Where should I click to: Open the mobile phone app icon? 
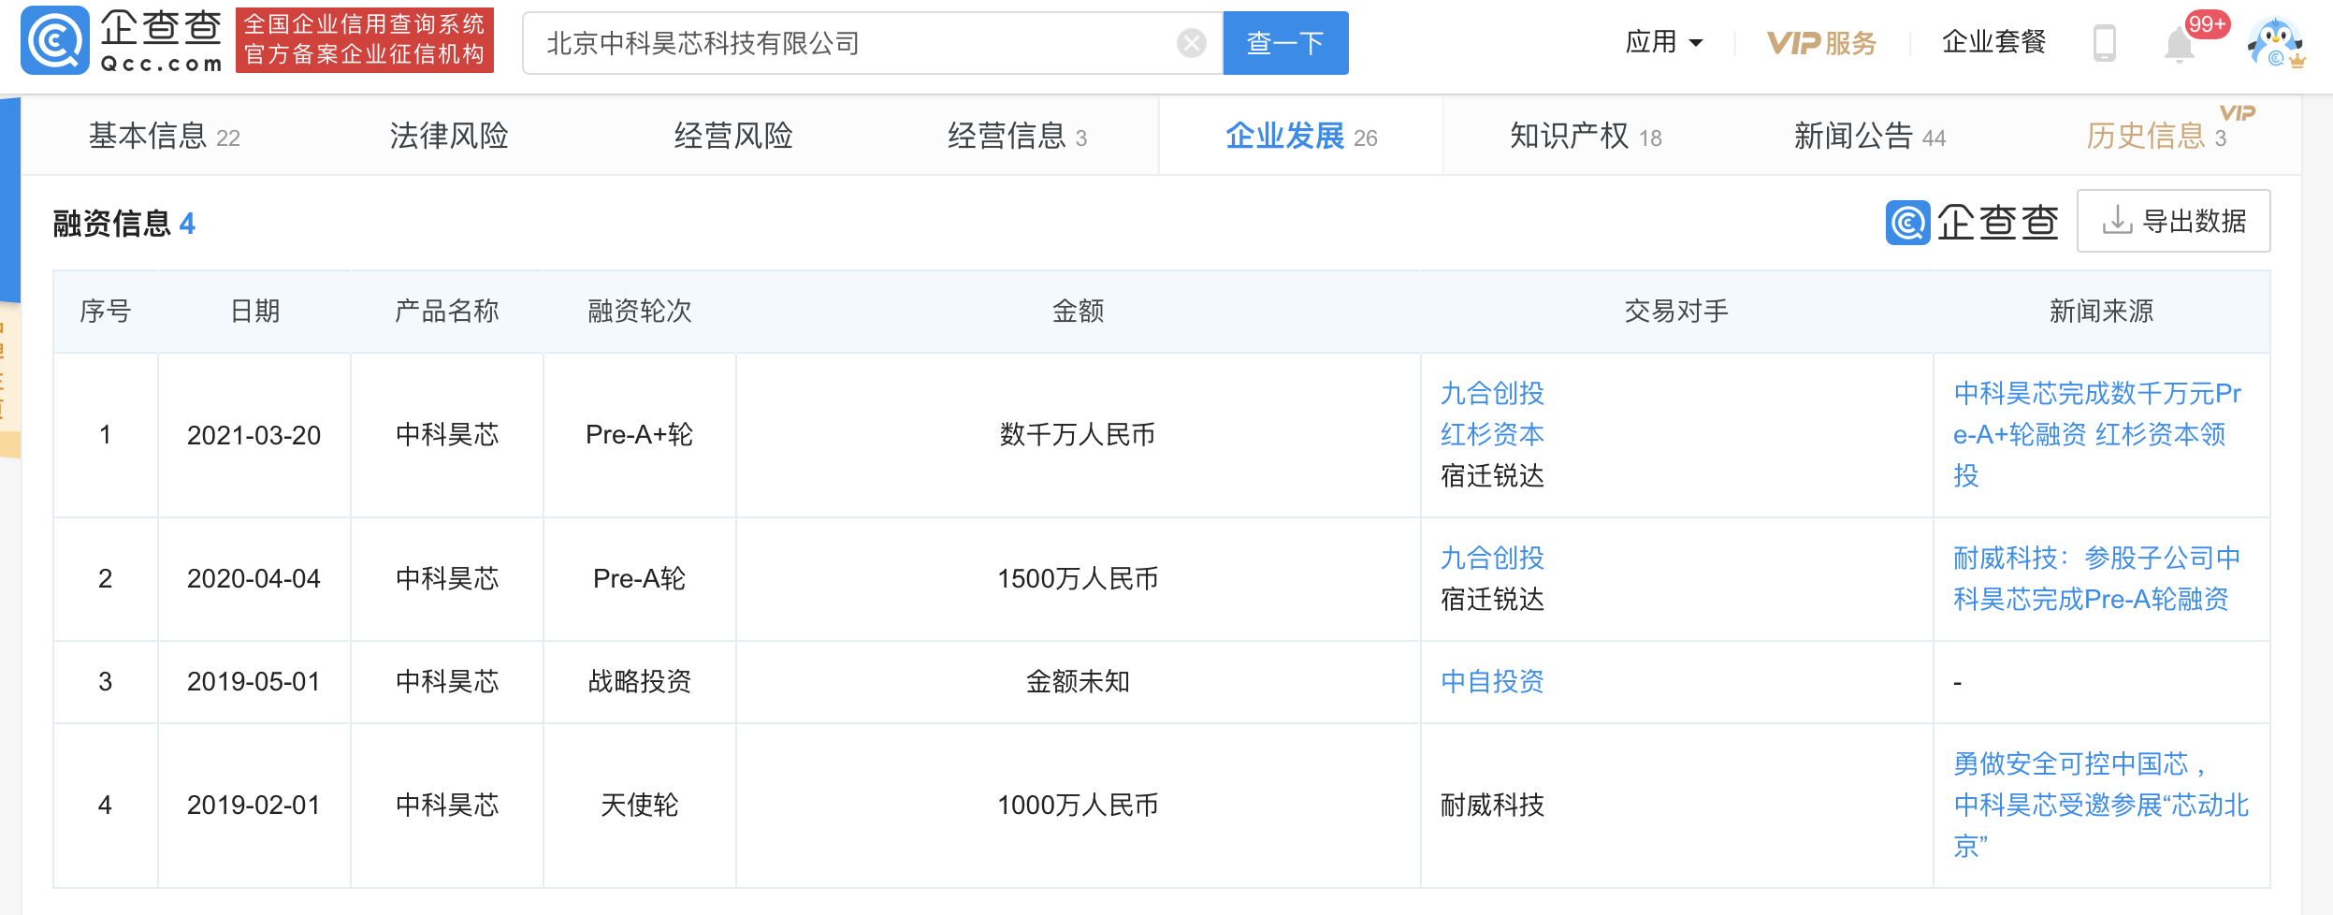point(2105,43)
